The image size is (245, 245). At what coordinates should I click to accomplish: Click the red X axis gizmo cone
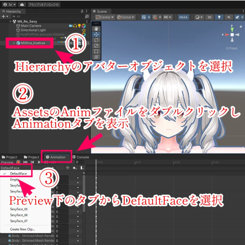pyautogui.click(x=227, y=35)
